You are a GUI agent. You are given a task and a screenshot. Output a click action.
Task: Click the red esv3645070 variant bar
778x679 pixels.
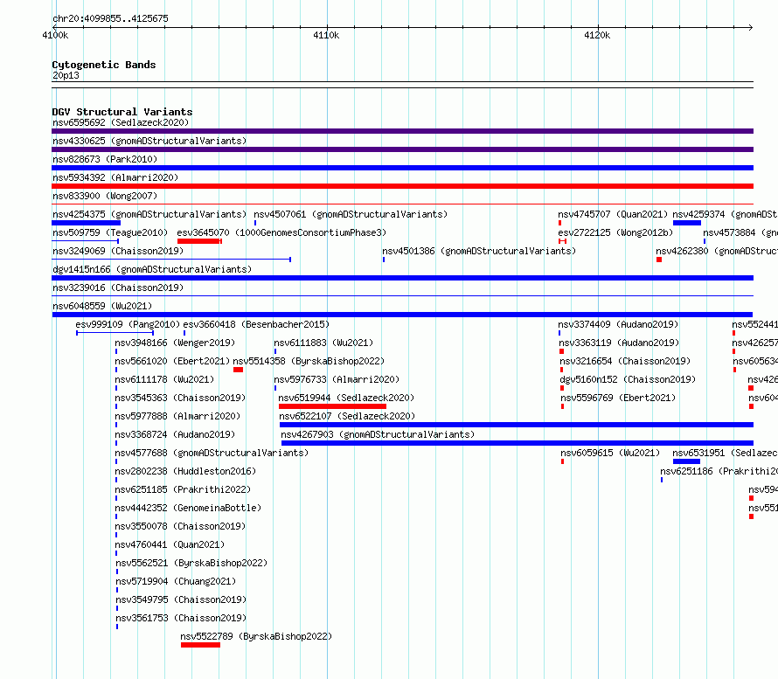pyautogui.click(x=199, y=241)
